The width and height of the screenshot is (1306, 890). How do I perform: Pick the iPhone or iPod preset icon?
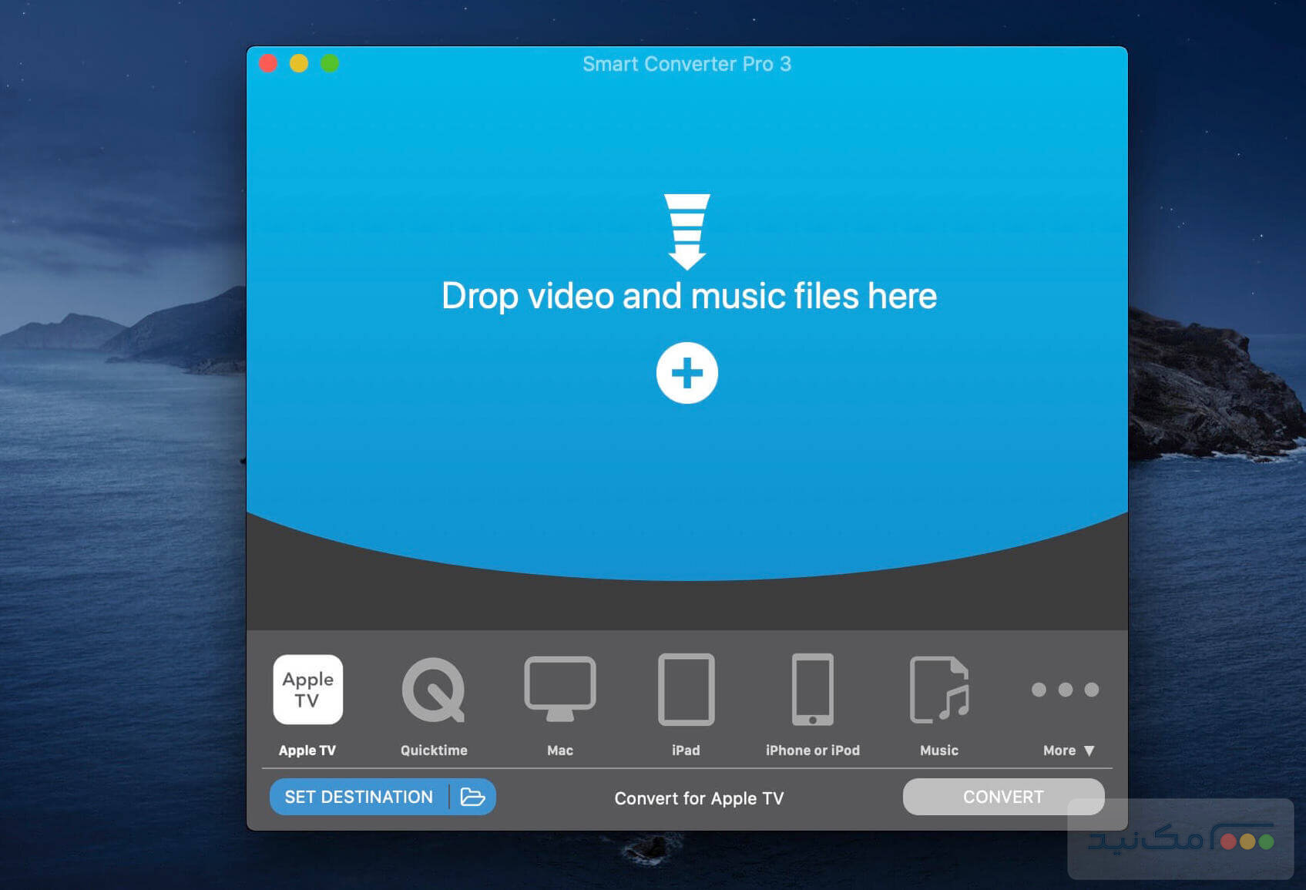pos(811,690)
